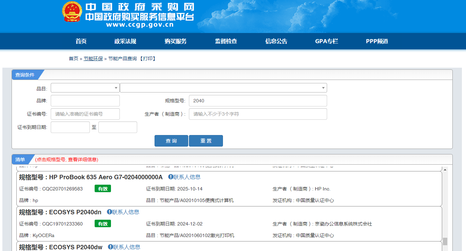Click the 查询 search button
This screenshot has height=251, width=466.
[171, 141]
